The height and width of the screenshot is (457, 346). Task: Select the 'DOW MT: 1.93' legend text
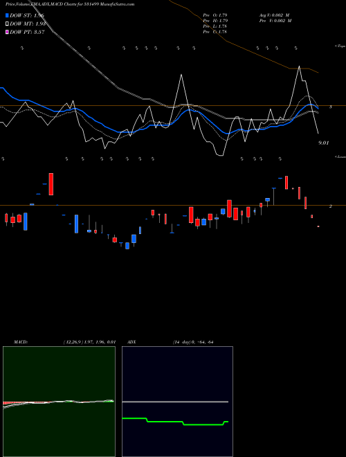(x=28, y=24)
